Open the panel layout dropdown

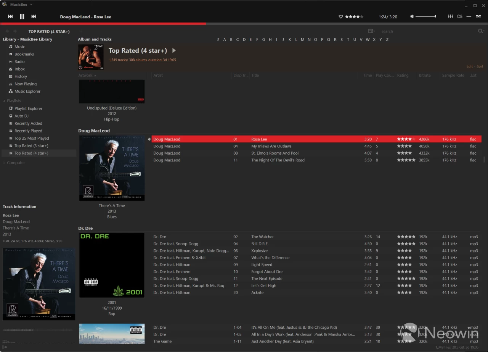[x=371, y=31]
